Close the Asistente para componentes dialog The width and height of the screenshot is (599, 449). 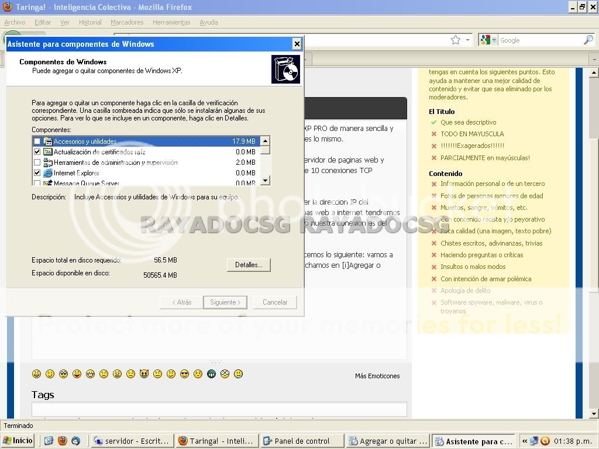click(x=297, y=44)
